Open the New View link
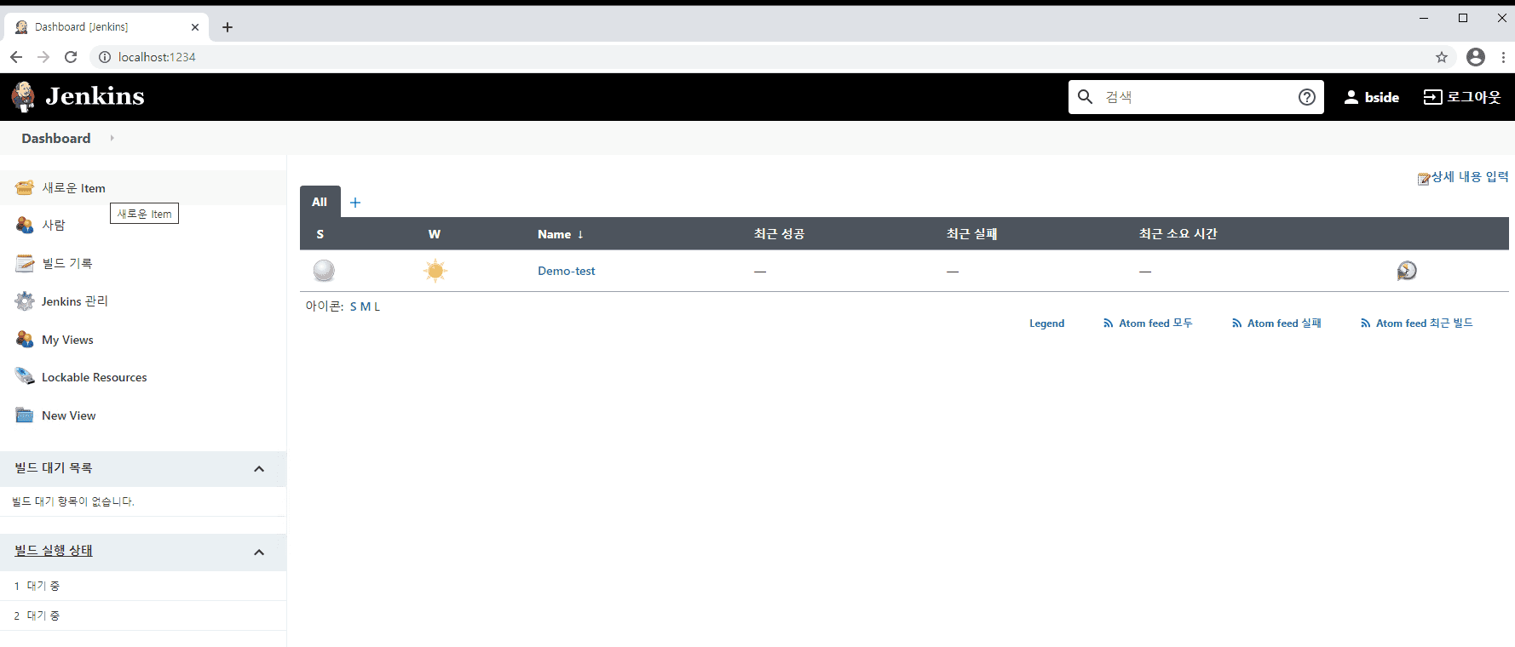The height and width of the screenshot is (647, 1515). [69, 415]
